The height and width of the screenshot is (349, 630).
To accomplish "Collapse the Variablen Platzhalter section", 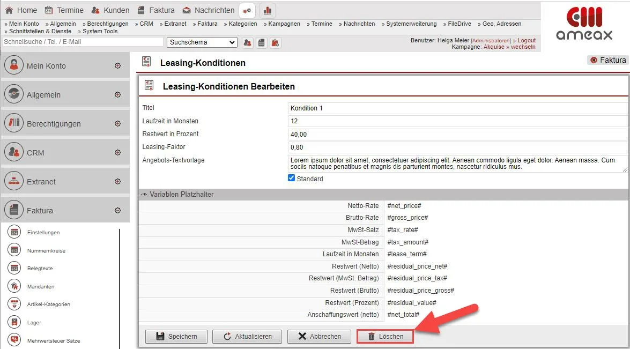I will tap(144, 195).
